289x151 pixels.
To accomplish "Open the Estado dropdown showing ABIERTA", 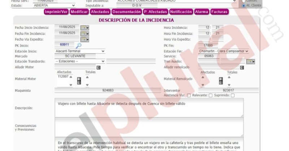I will point(54,5).
